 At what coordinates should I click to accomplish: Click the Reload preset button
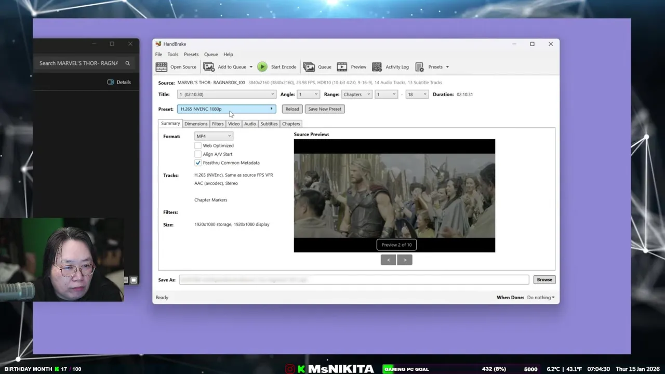point(292,109)
